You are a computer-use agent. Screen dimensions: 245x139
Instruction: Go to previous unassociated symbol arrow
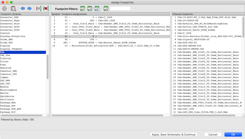point(23,9)
